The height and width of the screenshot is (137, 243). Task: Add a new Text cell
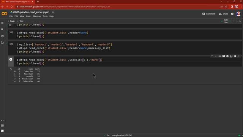pyautogui.click(x=20, y=21)
